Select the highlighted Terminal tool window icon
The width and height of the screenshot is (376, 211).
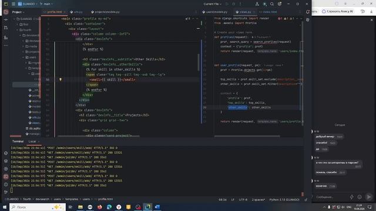point(6,176)
